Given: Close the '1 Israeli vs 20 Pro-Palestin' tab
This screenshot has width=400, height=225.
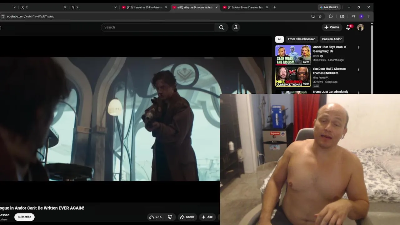Looking at the screenshot, I should pyautogui.click(x=166, y=7).
